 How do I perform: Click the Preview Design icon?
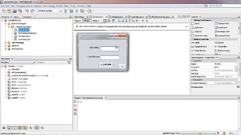pos(113,21)
